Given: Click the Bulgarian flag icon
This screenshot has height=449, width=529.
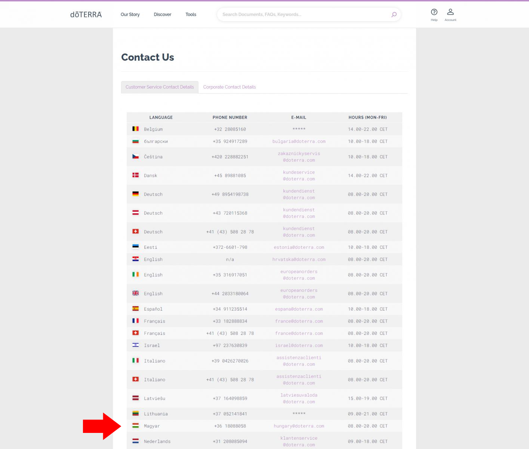Looking at the screenshot, I should coord(136,141).
